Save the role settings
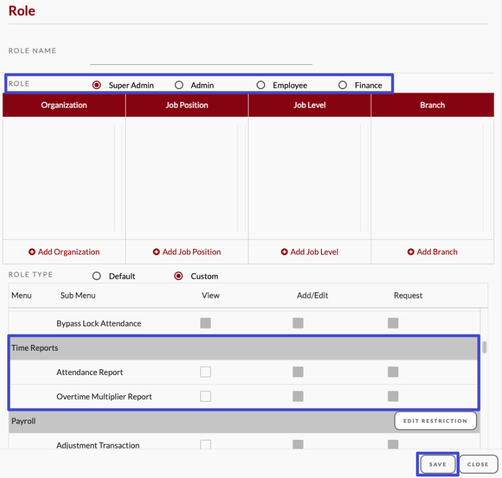The image size is (502, 478). click(x=438, y=464)
